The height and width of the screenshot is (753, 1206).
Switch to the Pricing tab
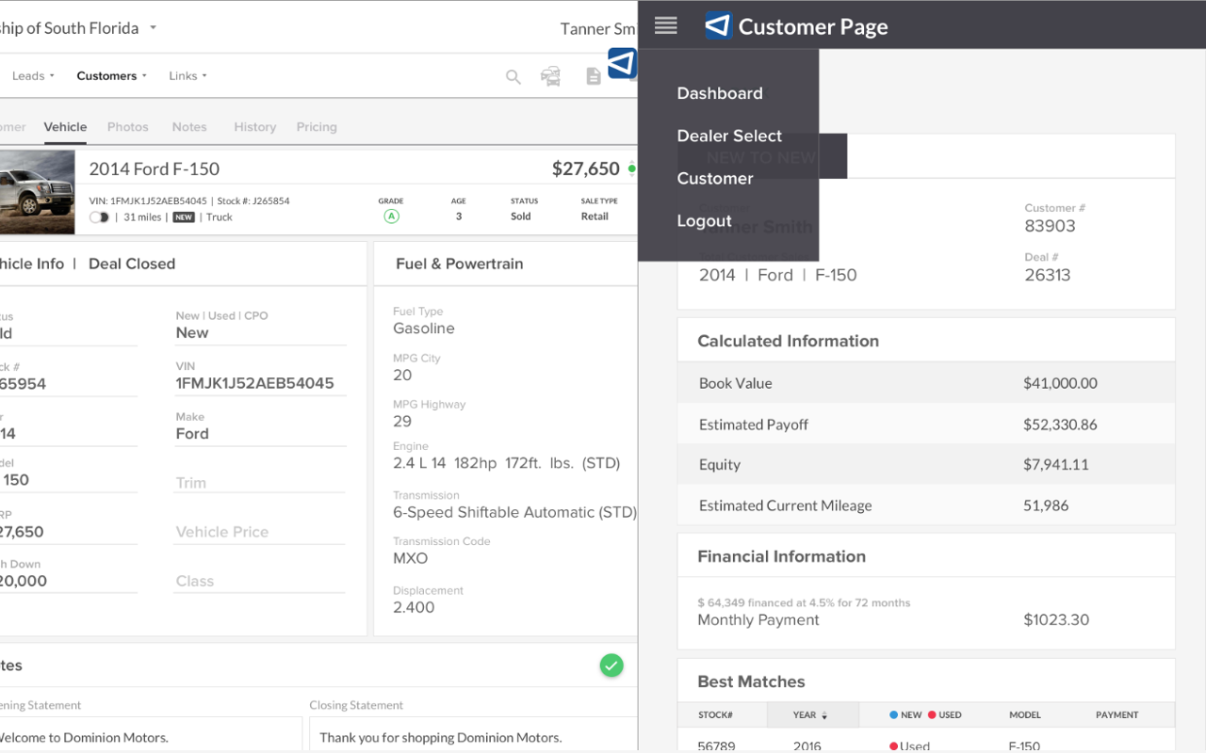tap(317, 127)
